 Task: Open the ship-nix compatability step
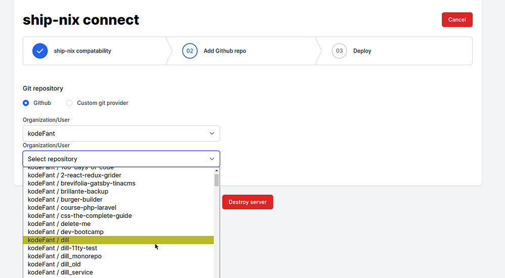tap(82, 51)
